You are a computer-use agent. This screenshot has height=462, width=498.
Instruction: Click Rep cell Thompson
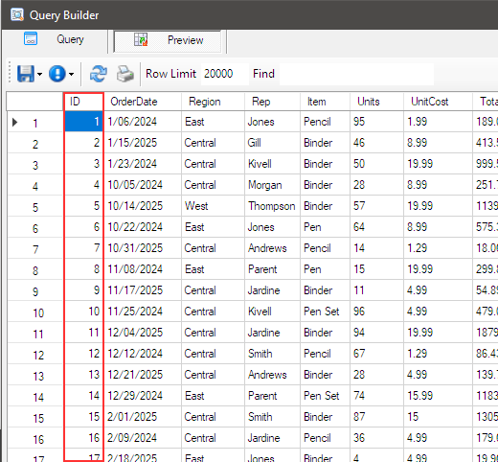coord(272,206)
